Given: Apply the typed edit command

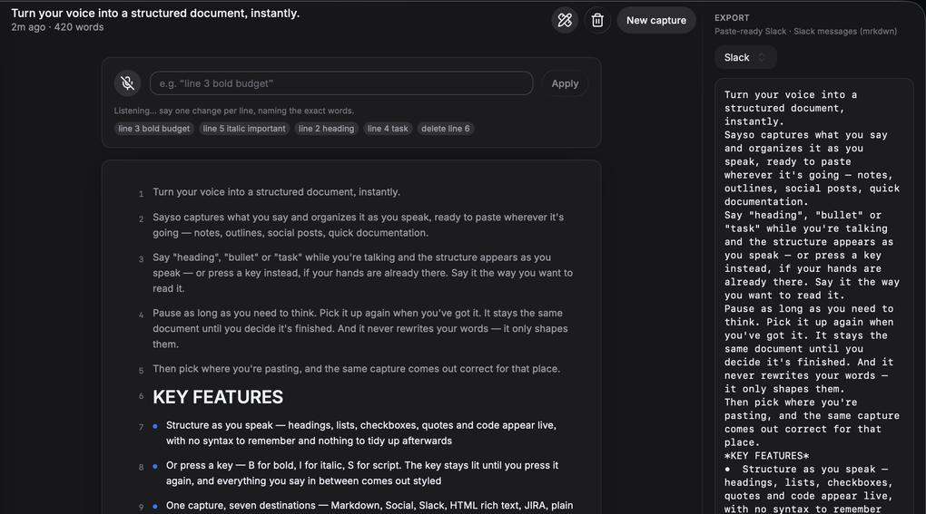Looking at the screenshot, I should click(x=565, y=83).
